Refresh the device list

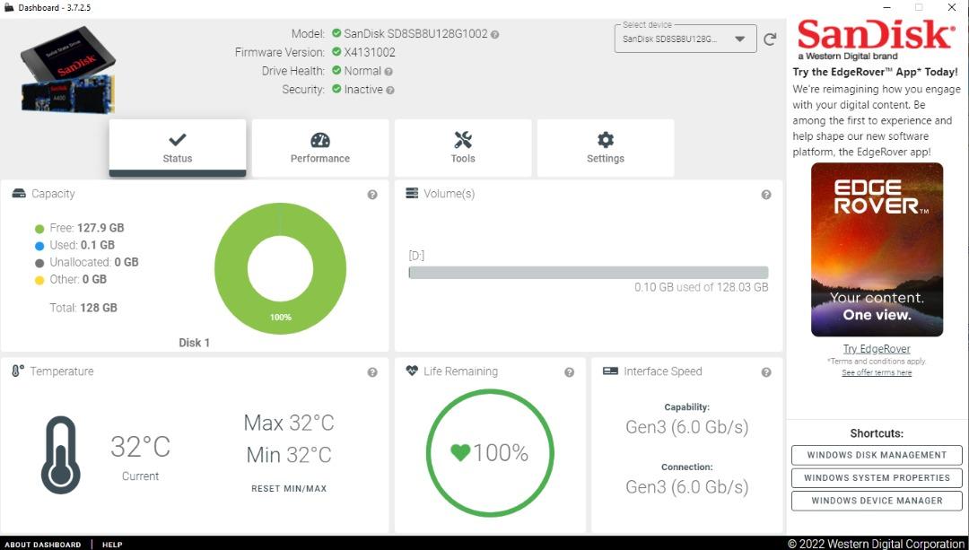coord(770,39)
